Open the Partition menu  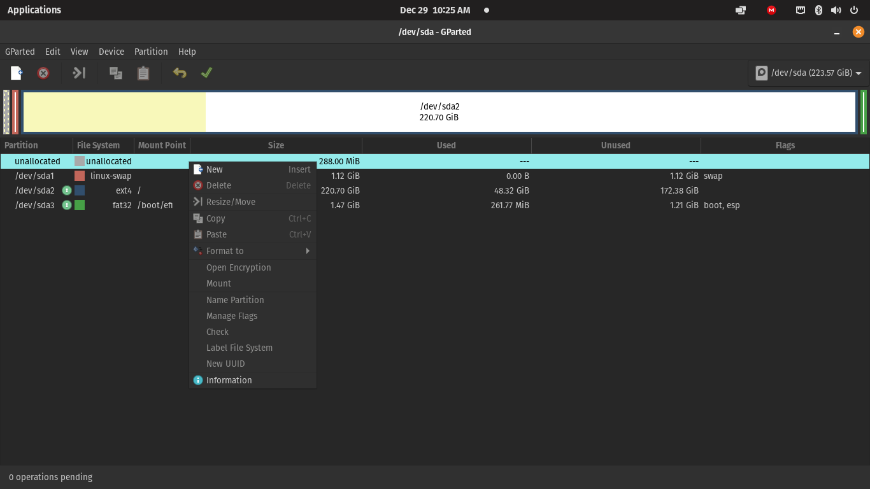(x=151, y=52)
